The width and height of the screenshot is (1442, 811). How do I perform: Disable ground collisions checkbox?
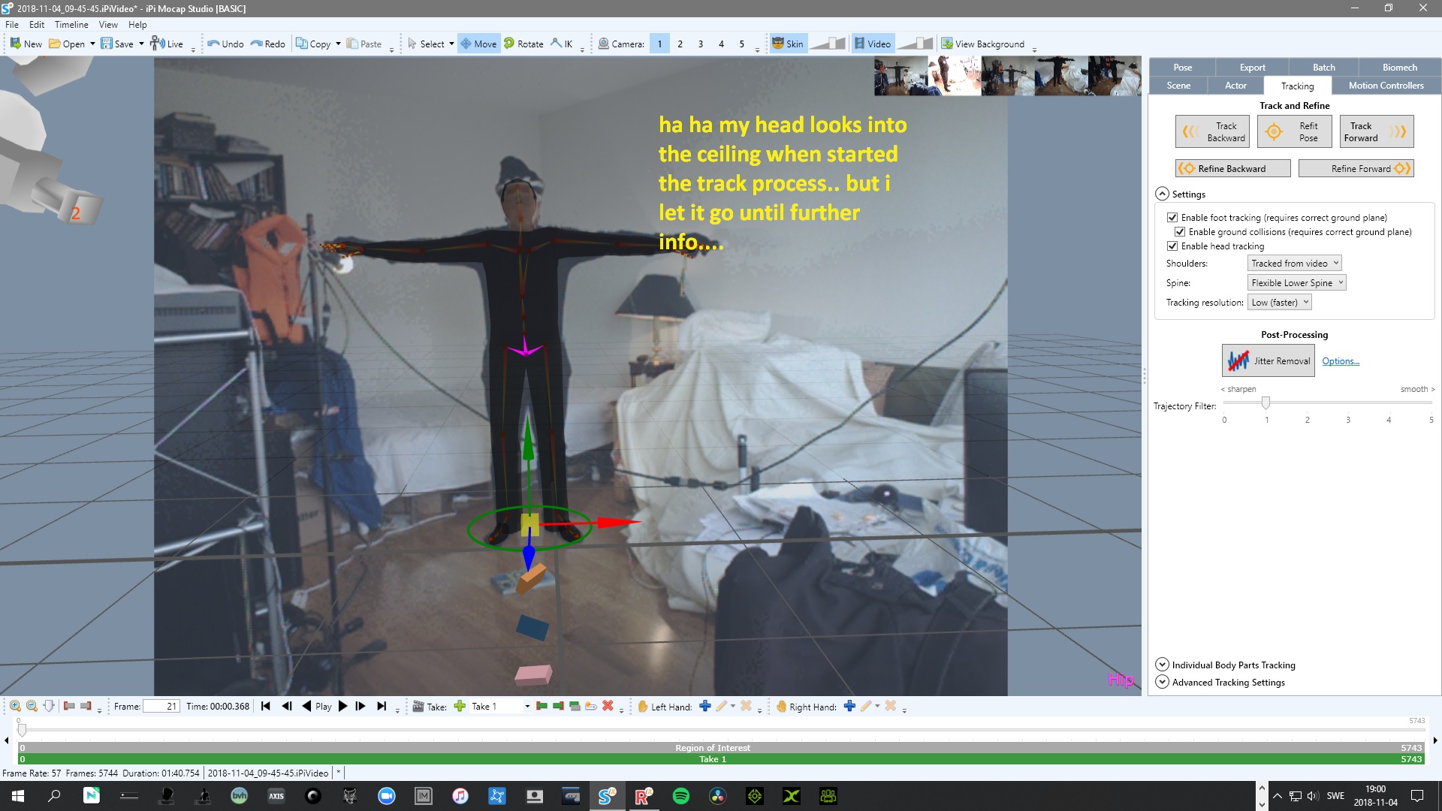(x=1180, y=232)
